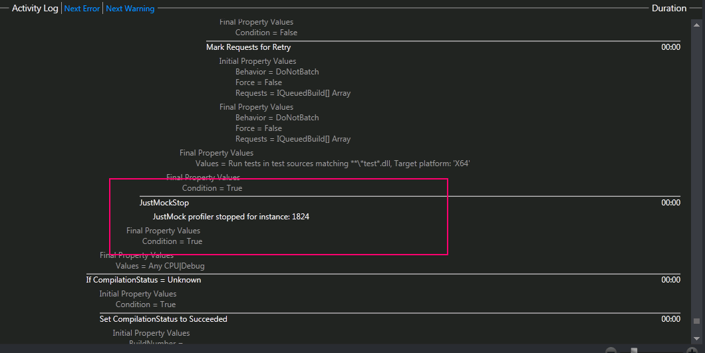This screenshot has height=353, width=705.
Task: Jump to Next Warning in log
Action: pos(130,9)
